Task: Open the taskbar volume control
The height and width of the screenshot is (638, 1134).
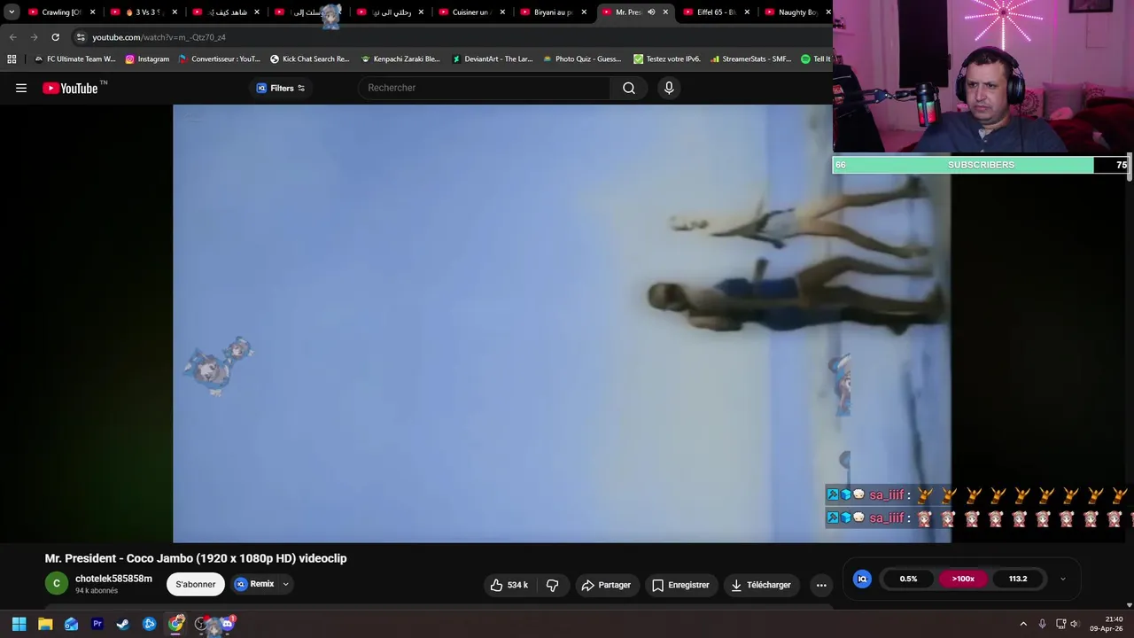Action: coord(1074,624)
